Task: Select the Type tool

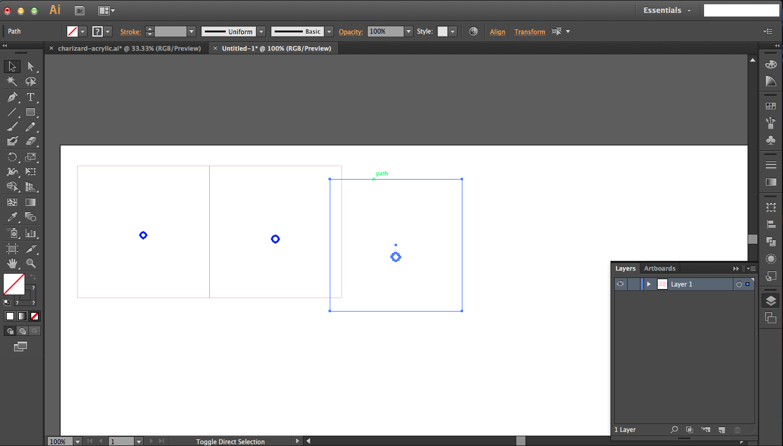Action: click(x=31, y=97)
